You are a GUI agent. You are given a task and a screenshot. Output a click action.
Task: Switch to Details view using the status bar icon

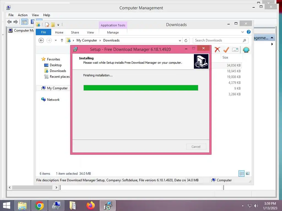pos(242,173)
